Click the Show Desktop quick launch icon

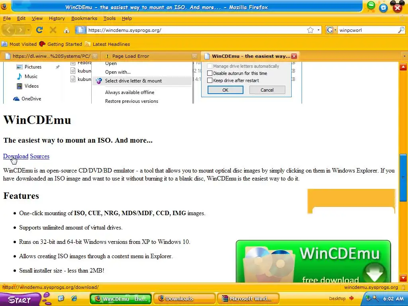(61, 298)
